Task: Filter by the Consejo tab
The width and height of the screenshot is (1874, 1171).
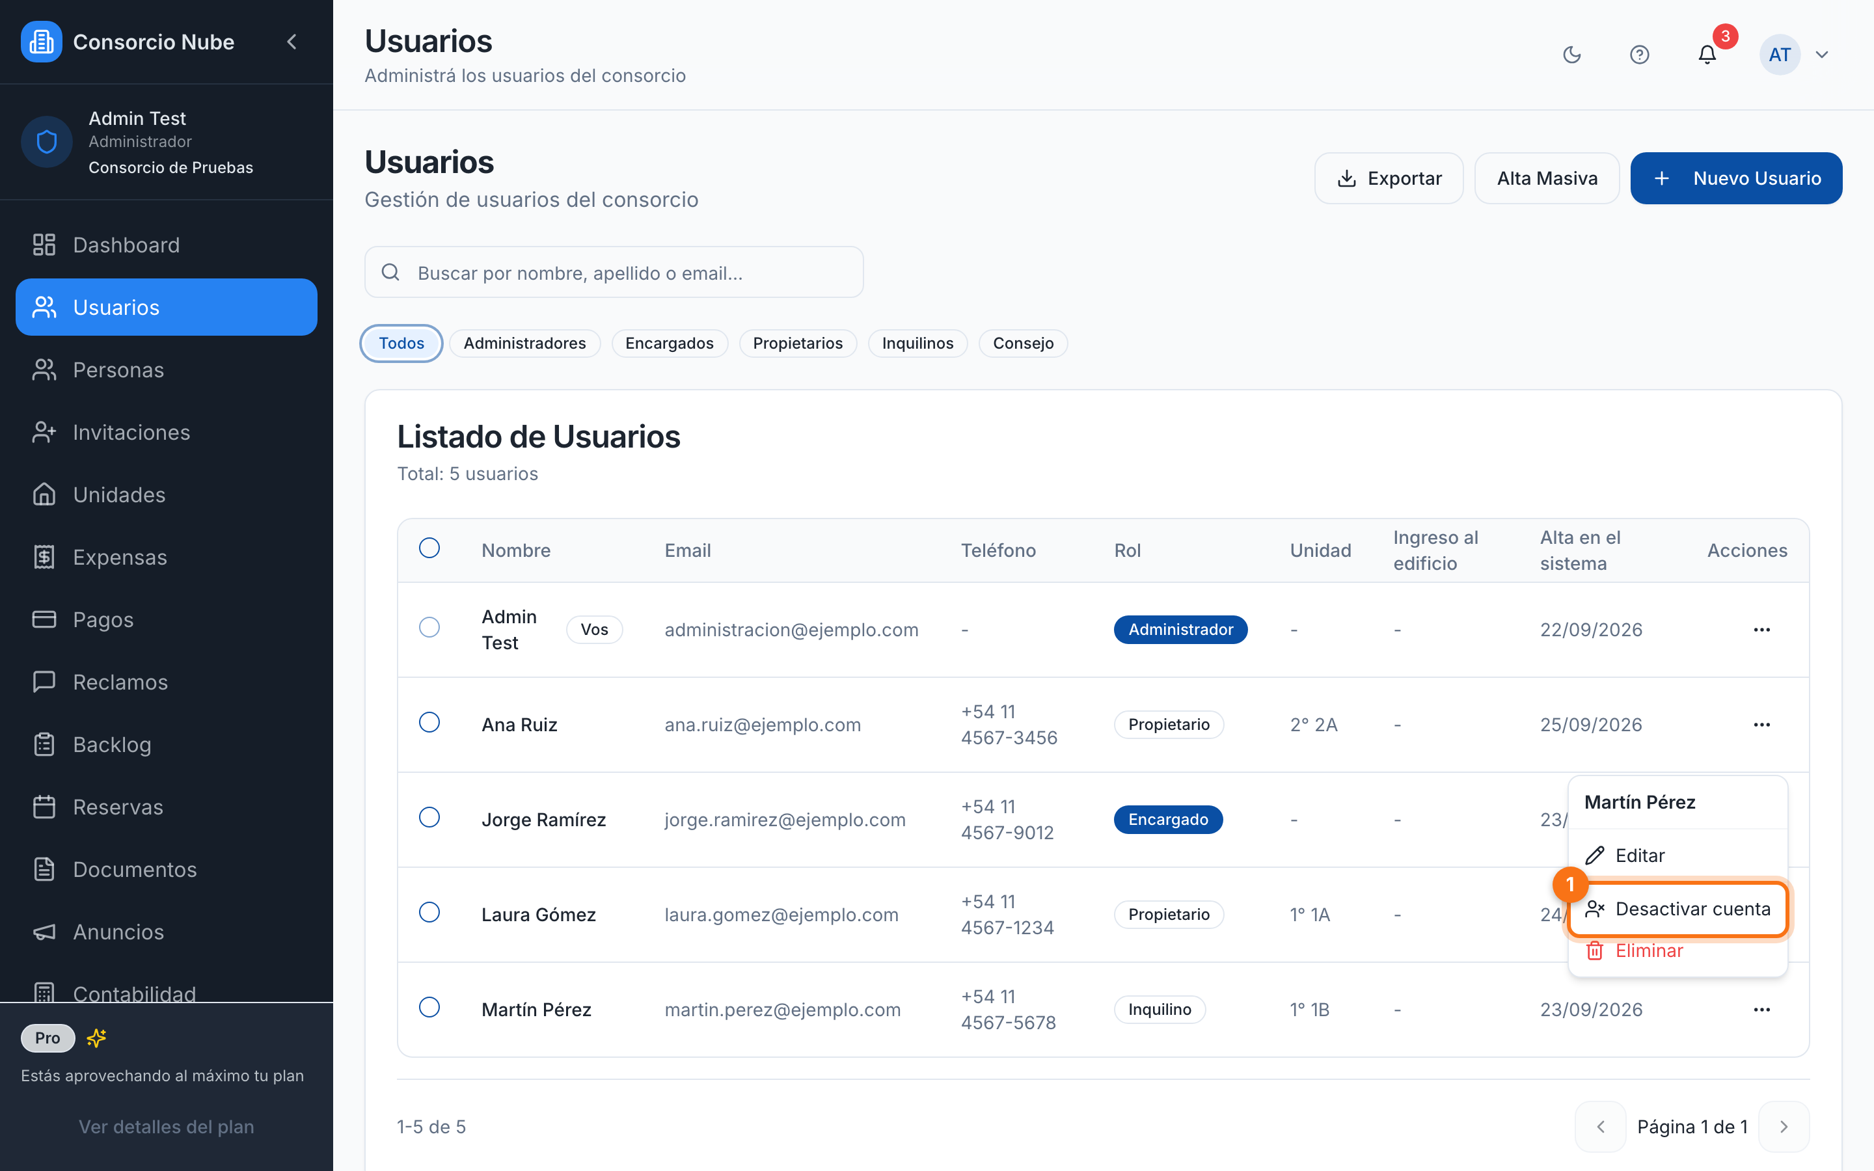Action: (x=1023, y=343)
